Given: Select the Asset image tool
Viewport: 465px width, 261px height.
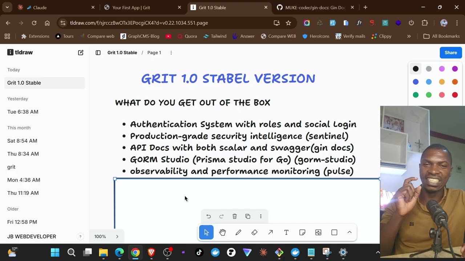Looking at the screenshot, I should (x=318, y=232).
